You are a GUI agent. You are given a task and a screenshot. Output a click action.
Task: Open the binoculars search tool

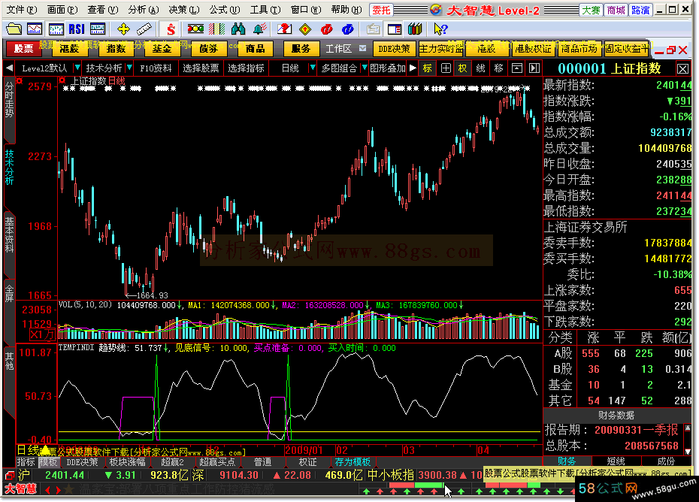[x=238, y=29]
